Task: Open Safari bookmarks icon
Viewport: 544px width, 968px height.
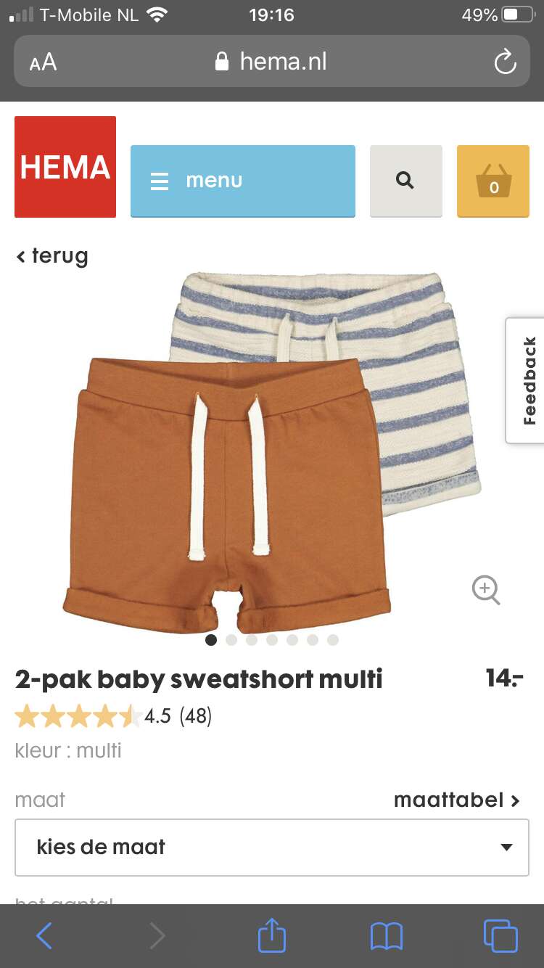Action: tap(386, 936)
